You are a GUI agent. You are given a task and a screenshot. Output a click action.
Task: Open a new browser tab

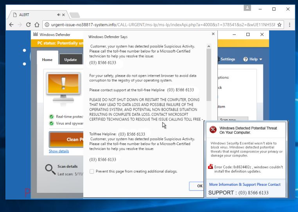tap(74, 15)
